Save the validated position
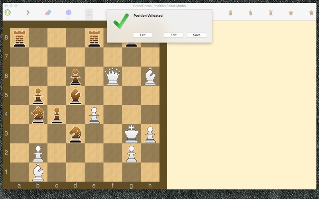Screen dimensions: 319x199 197,35
